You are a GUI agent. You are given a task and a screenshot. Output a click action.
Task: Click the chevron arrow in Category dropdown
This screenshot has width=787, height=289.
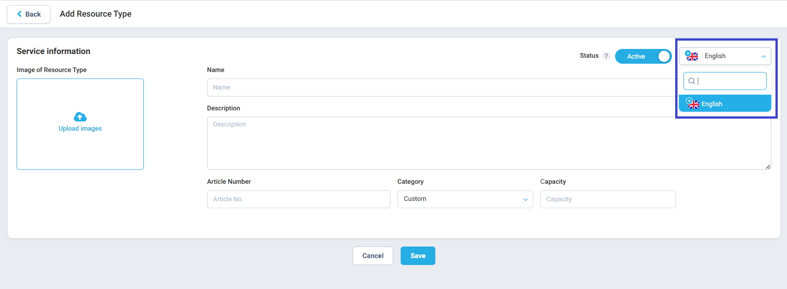coord(525,199)
